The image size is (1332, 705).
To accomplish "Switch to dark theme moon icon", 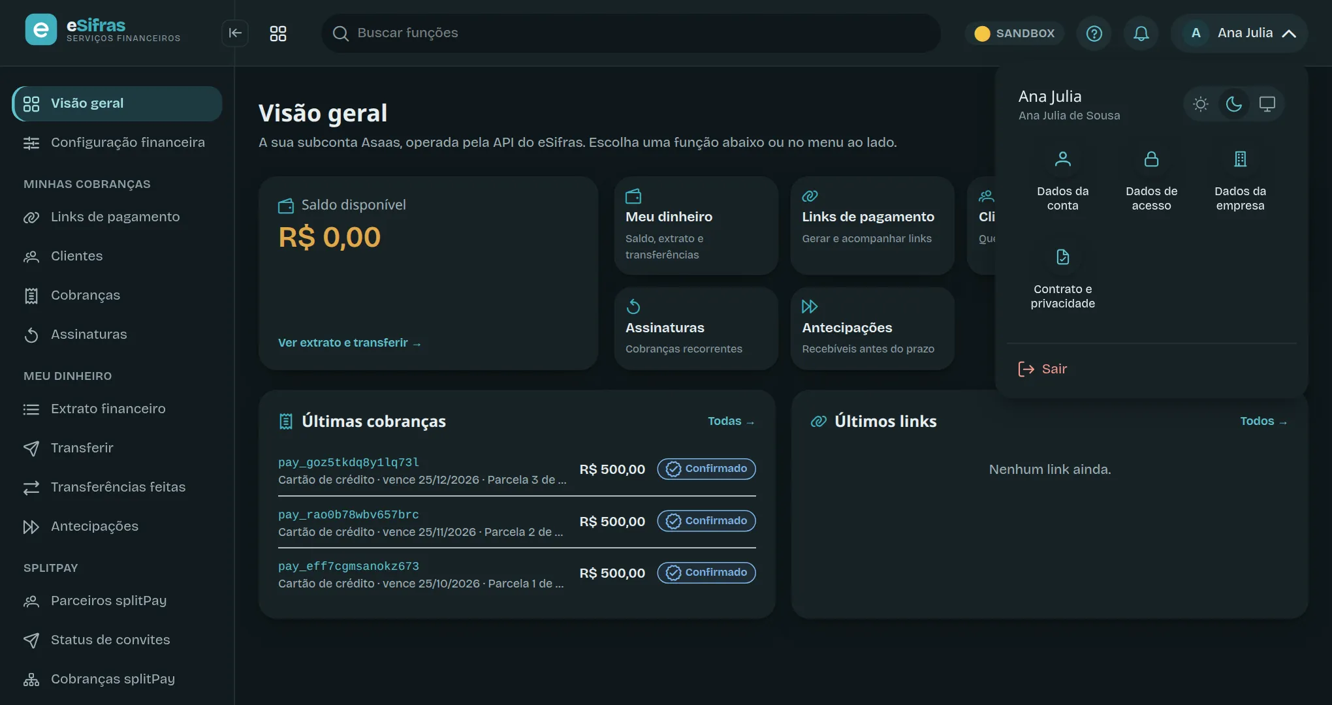I will 1233,104.
